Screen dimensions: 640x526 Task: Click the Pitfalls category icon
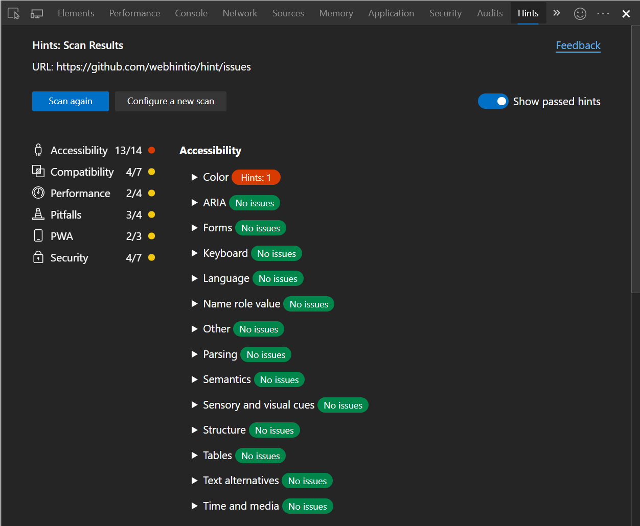click(x=38, y=214)
